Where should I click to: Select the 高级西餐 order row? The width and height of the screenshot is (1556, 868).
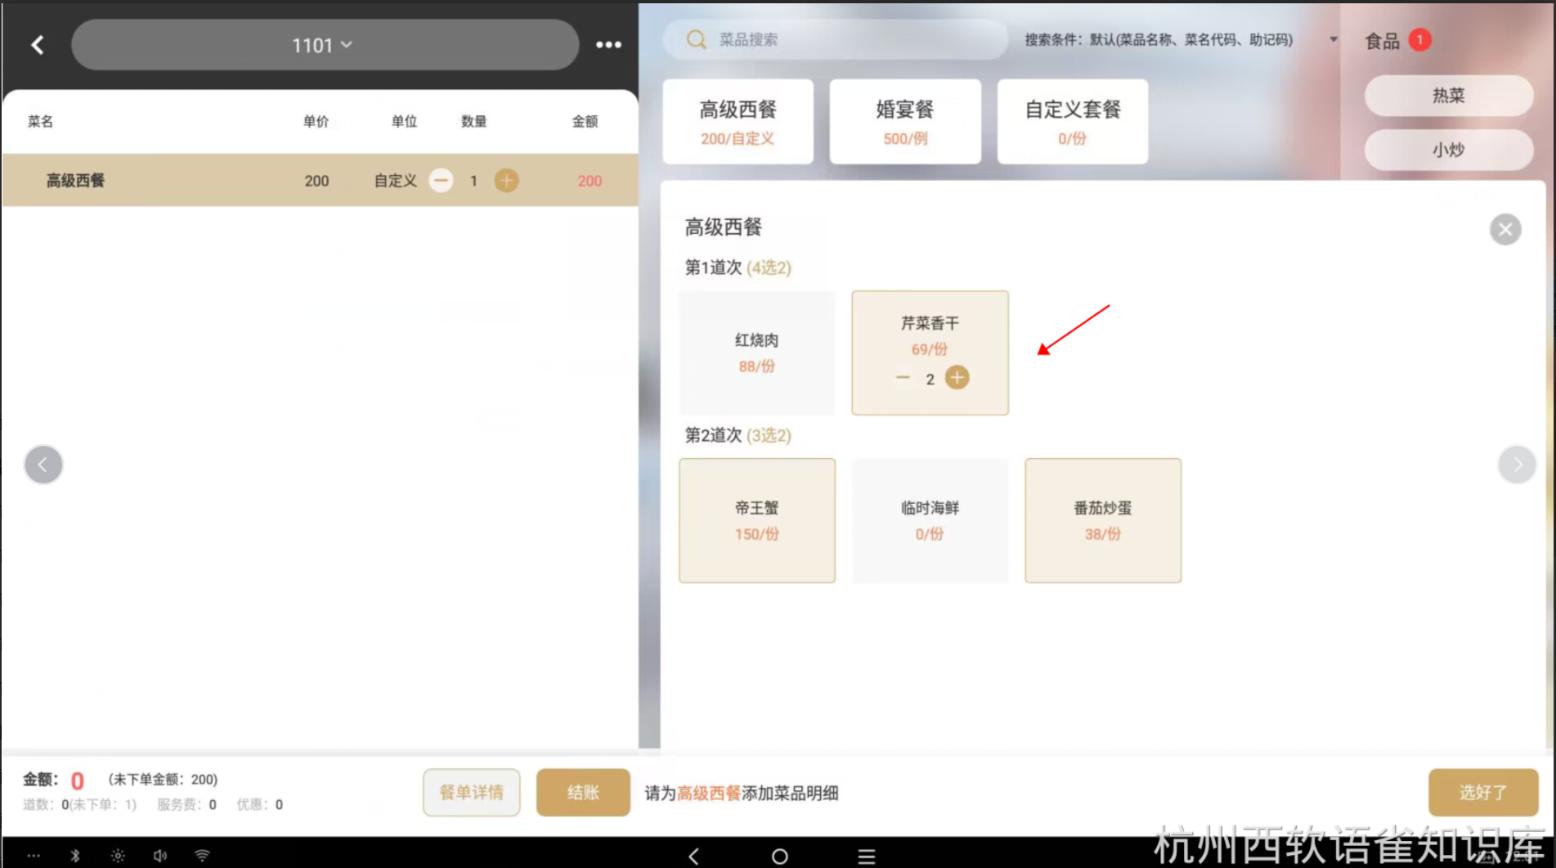[x=321, y=180]
